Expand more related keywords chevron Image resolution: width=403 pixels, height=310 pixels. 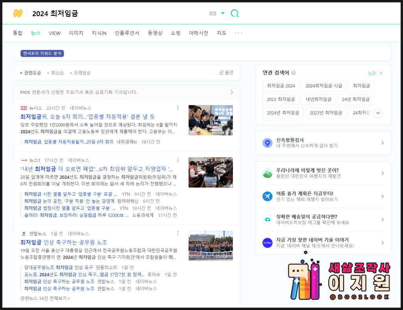tap(378, 113)
